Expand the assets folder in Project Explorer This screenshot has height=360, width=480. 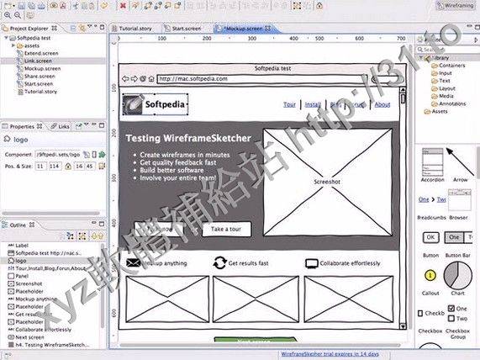pos(13,45)
